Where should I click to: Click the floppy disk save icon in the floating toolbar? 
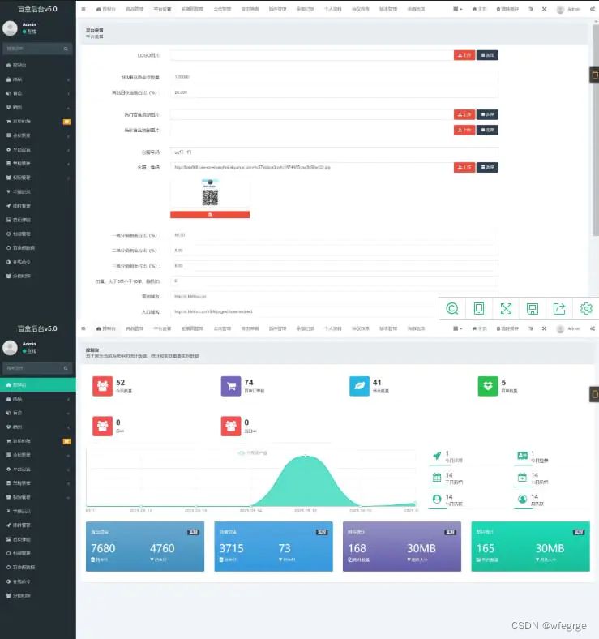point(533,308)
